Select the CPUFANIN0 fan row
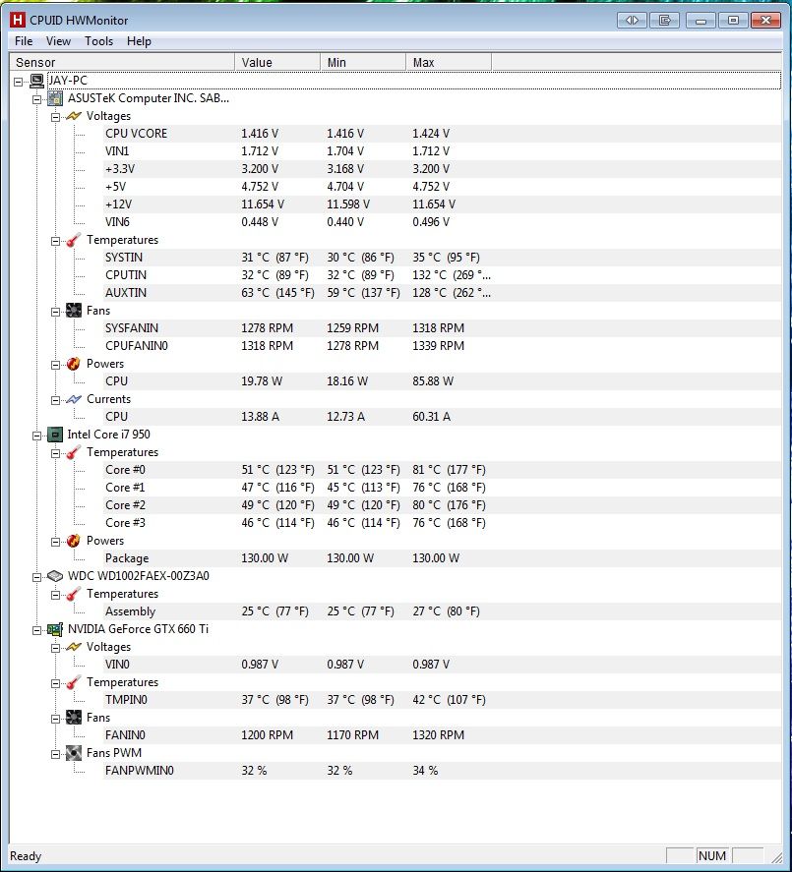792x872 pixels. pyautogui.click(x=442, y=346)
